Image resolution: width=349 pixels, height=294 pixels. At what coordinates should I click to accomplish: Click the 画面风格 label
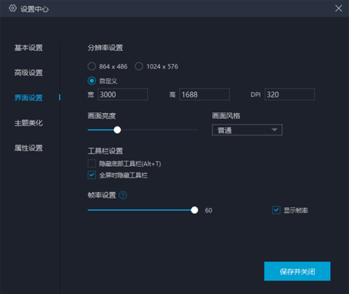[226, 116]
